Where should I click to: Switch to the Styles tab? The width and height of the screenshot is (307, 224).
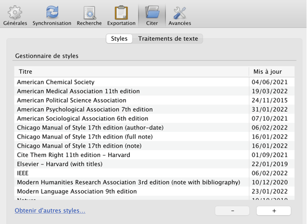point(119,39)
